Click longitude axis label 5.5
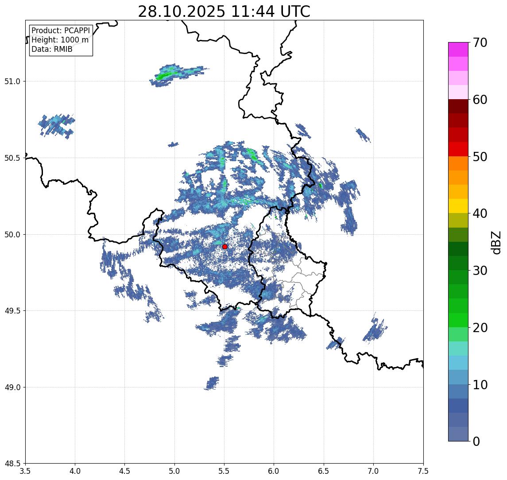The image size is (507, 480). tap(224, 471)
